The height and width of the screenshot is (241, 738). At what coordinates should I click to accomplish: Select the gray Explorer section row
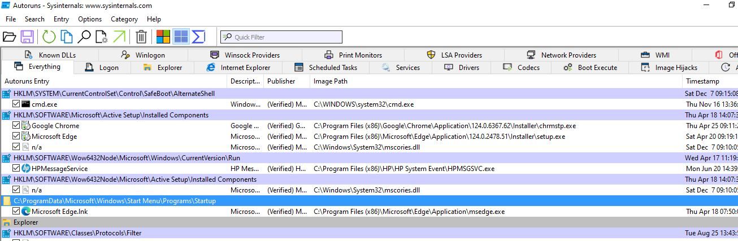369,222
